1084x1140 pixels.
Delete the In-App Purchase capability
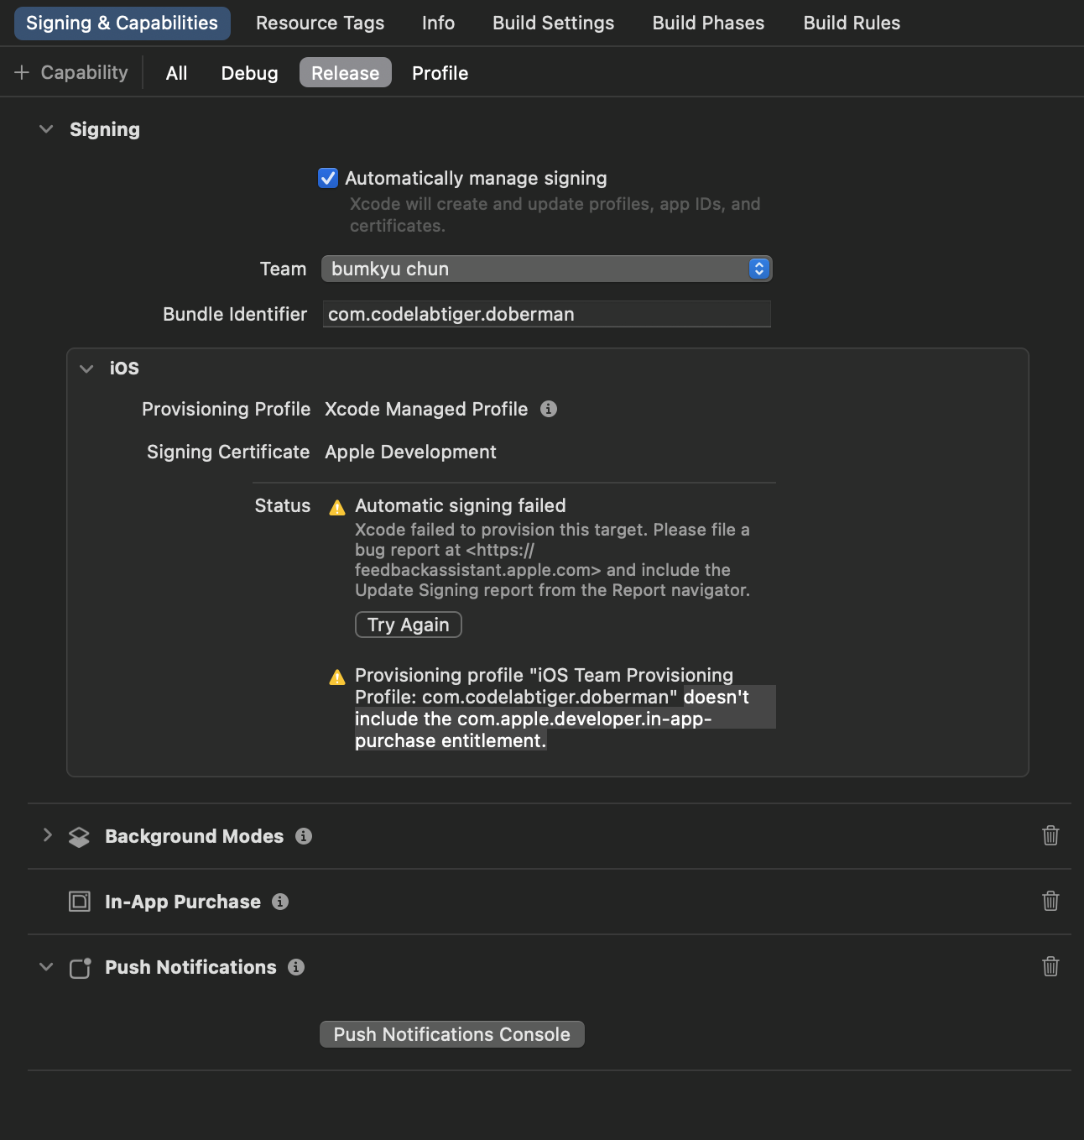pos(1050,901)
